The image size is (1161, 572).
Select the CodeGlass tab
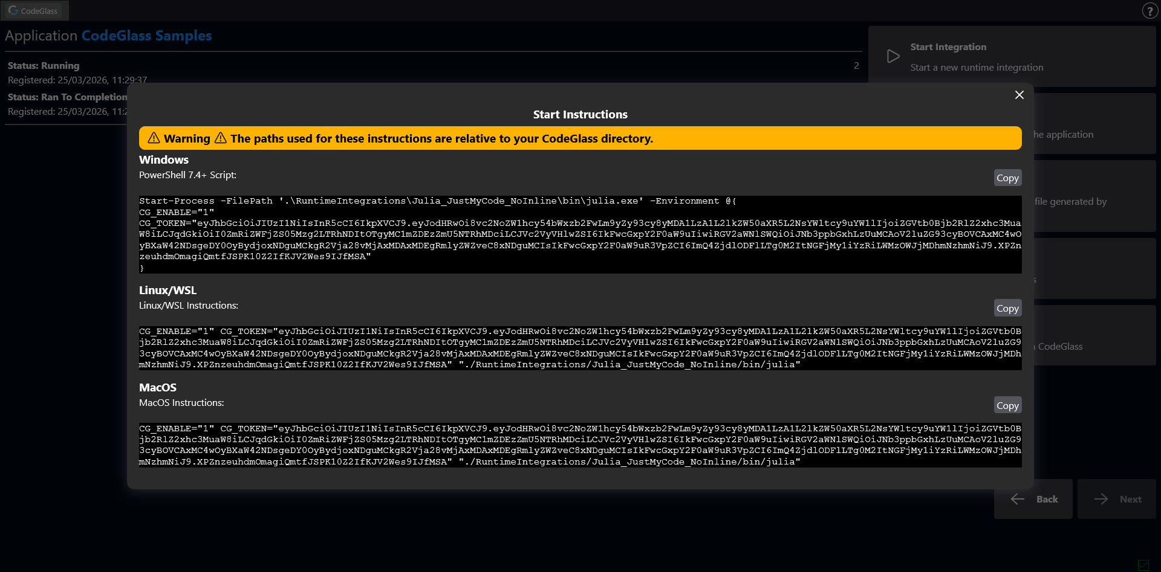point(34,11)
